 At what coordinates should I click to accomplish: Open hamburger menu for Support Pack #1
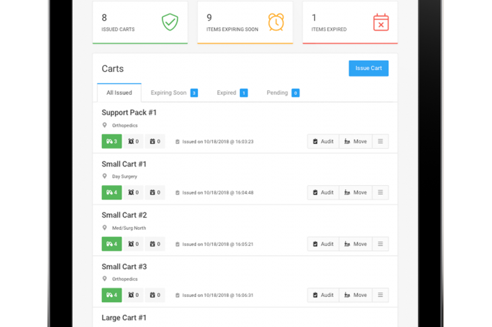[x=380, y=141]
